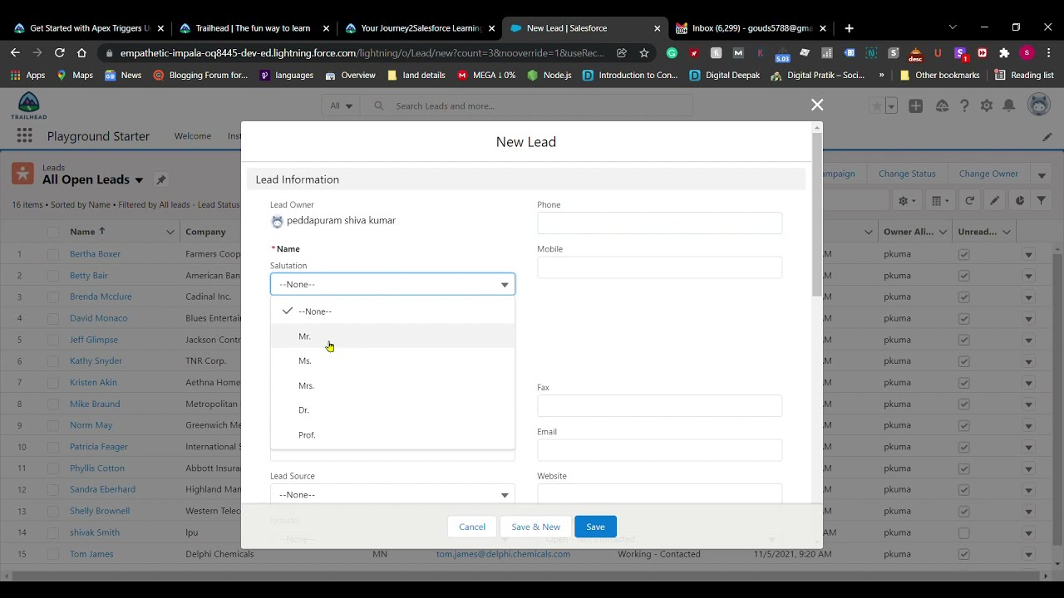
Task: Open the Name column header menu
Action: [x=170, y=232]
